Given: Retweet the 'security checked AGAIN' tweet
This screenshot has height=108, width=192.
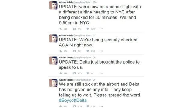Looking at the screenshot, I should point(74,51).
